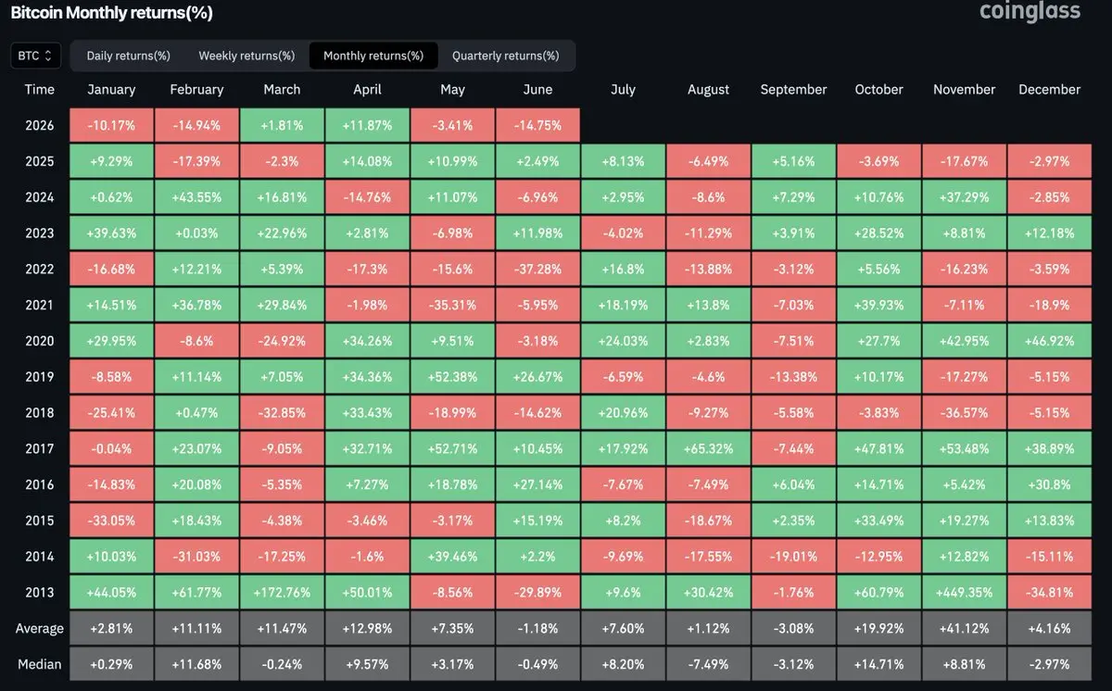Image resolution: width=1112 pixels, height=691 pixels.
Task: Click the +65.32% August 2017 cell
Action: click(x=708, y=449)
